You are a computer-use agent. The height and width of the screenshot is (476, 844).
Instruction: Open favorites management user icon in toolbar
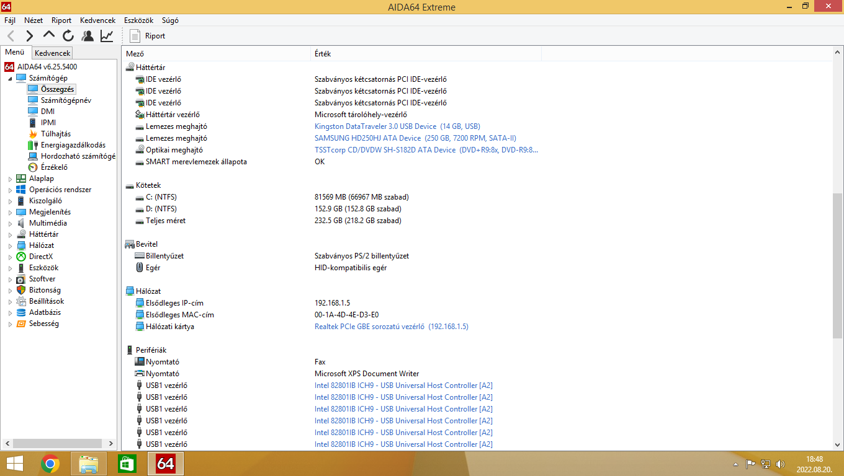tap(88, 36)
